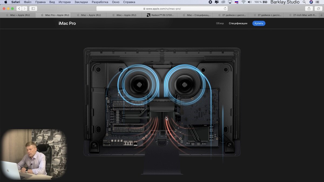The image size is (324, 182).
Task: Open the Справка menu
Action: click(129, 2)
